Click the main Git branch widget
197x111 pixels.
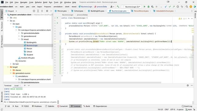click(189, 109)
